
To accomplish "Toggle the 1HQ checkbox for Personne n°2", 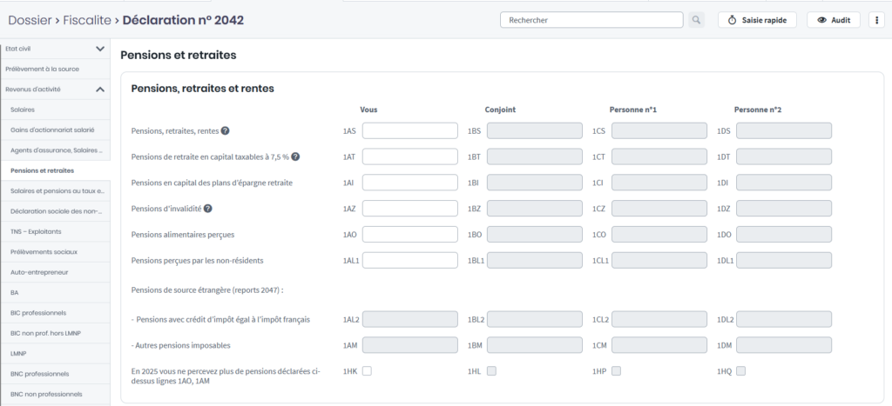I will tap(741, 371).
